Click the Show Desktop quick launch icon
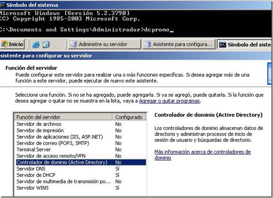The image size is (273, 198). [46, 45]
